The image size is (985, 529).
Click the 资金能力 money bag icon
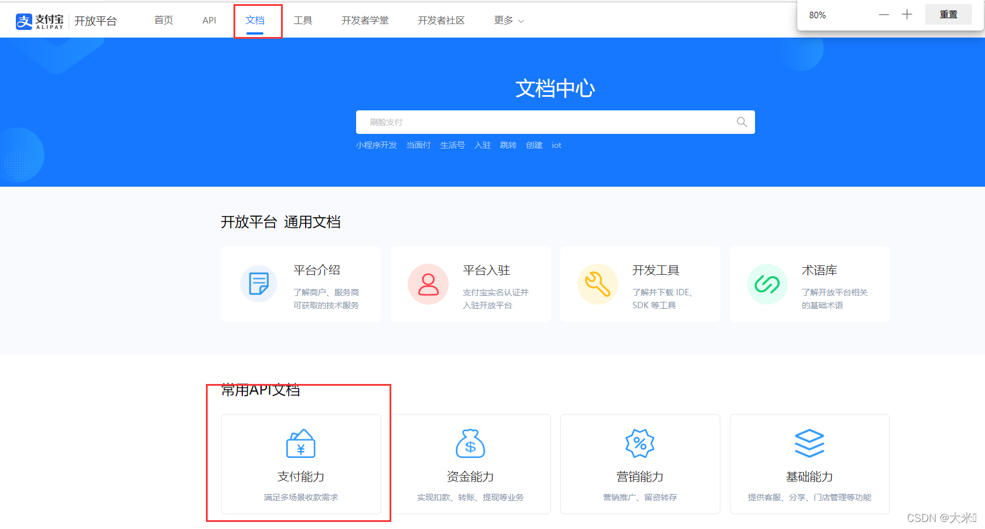[471, 443]
